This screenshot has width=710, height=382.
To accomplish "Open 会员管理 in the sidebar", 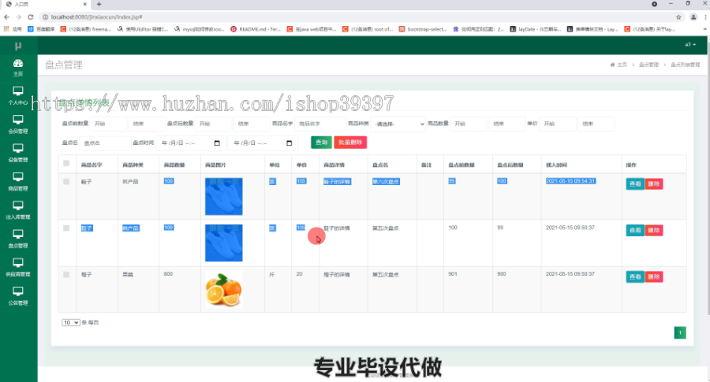I will [x=18, y=124].
